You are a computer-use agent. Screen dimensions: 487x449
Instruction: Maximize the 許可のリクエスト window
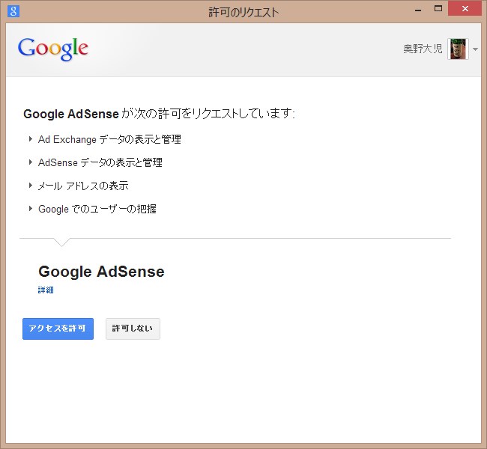pyautogui.click(x=438, y=9)
